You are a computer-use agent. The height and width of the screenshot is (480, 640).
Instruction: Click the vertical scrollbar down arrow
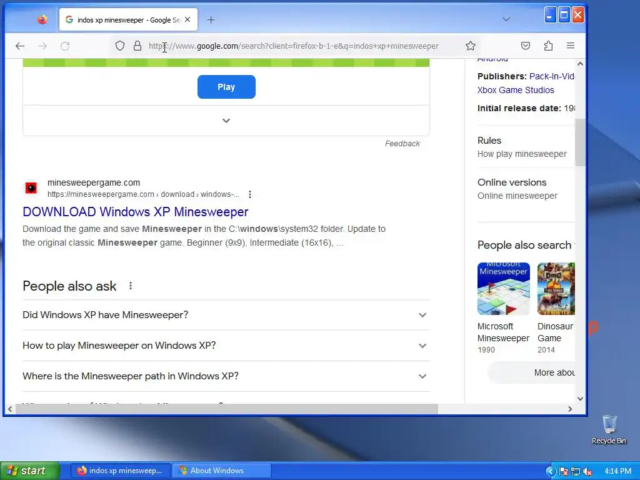pos(580,399)
